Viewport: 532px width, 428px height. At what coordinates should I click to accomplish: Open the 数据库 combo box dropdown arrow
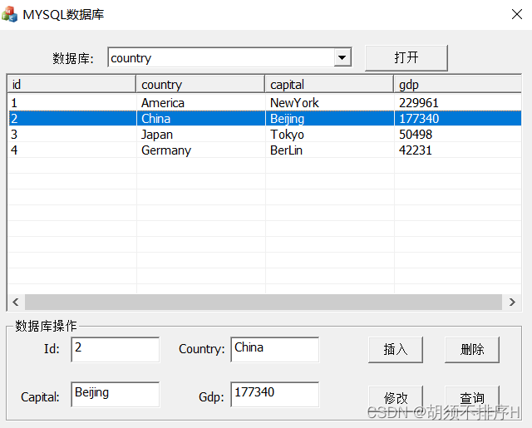pos(342,57)
